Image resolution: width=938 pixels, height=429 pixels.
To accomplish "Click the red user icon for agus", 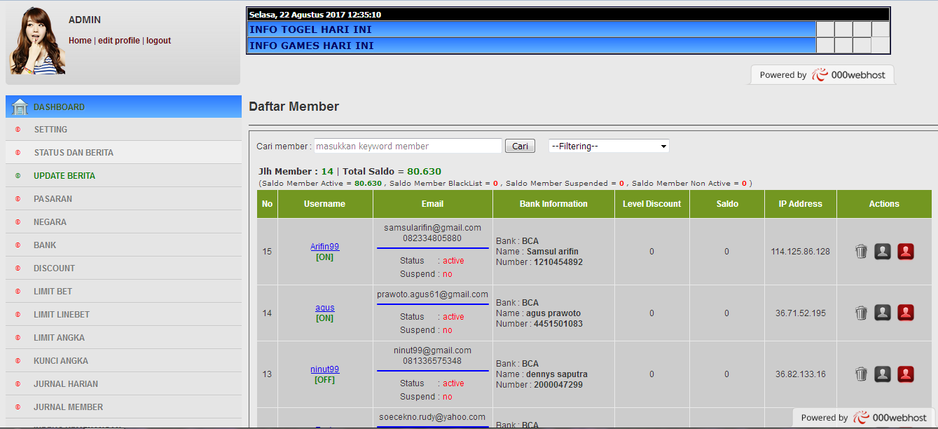I will click(x=906, y=313).
